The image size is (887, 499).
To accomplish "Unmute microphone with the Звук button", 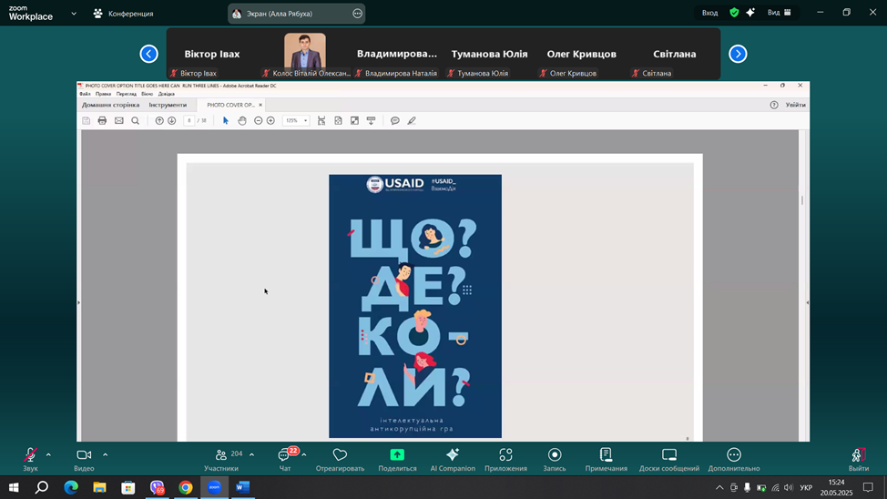I will pos(30,456).
